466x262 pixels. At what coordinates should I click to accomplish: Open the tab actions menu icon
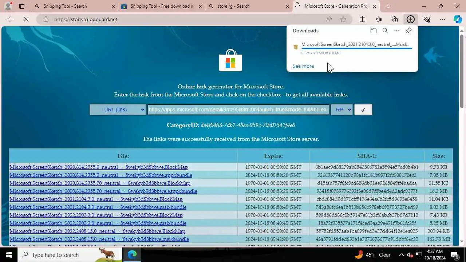point(22,6)
